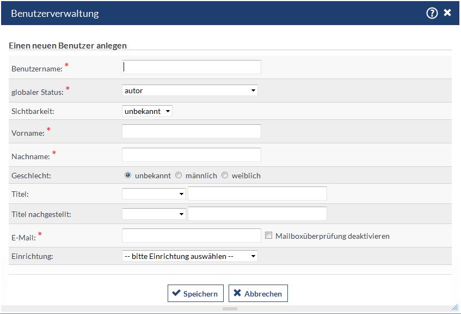Select the unbekannt gender radio button
461x314 pixels.
coord(128,176)
